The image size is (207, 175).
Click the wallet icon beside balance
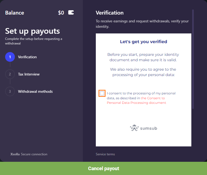pyautogui.click(x=71, y=12)
